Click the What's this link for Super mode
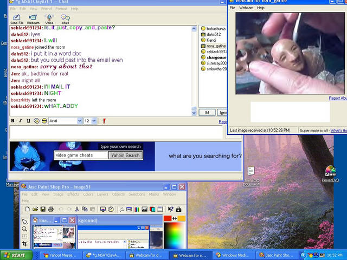This screenshot has height=260, width=347. coord(338,131)
